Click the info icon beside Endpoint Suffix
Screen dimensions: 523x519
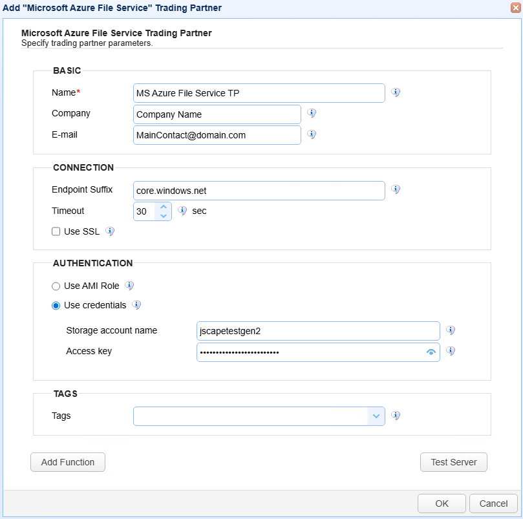(396, 189)
